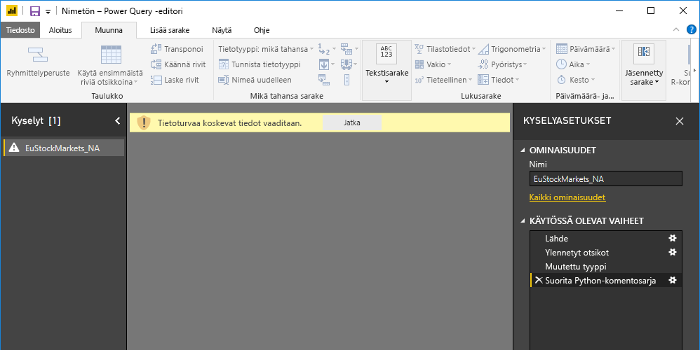Click the Nimeä uudelleen rename icon
This screenshot has height=350, width=700.
[x=224, y=80]
